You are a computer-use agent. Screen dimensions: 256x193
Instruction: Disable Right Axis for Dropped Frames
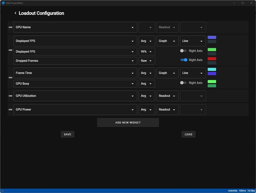click(x=184, y=60)
